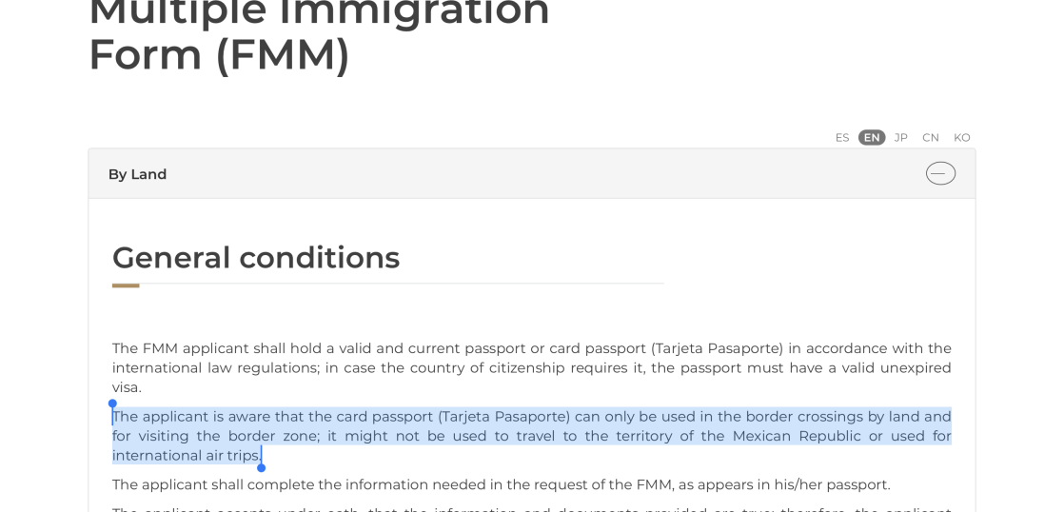Click the partially visible last paragraph
The image size is (1064, 512).
tap(531, 508)
